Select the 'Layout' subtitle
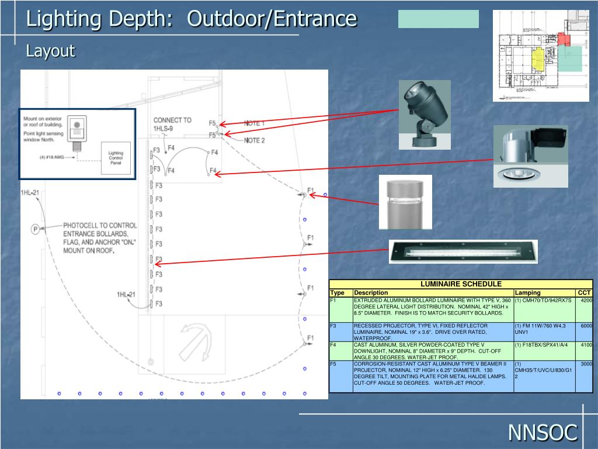 click(x=50, y=51)
